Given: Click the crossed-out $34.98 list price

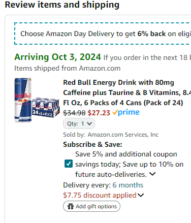Looking at the screenshot, I should point(74,113).
